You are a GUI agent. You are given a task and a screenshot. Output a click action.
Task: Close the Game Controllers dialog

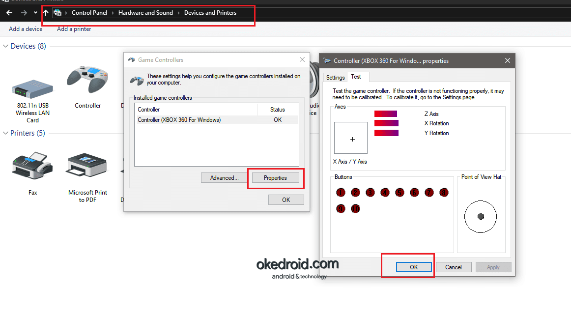pos(302,60)
